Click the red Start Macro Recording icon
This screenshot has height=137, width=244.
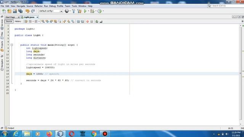coord(87,21)
